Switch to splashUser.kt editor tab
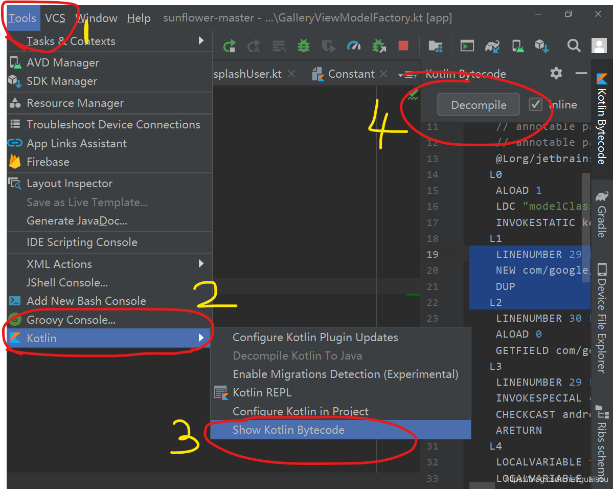Screen dimensions: 613x489 [x=247, y=74]
